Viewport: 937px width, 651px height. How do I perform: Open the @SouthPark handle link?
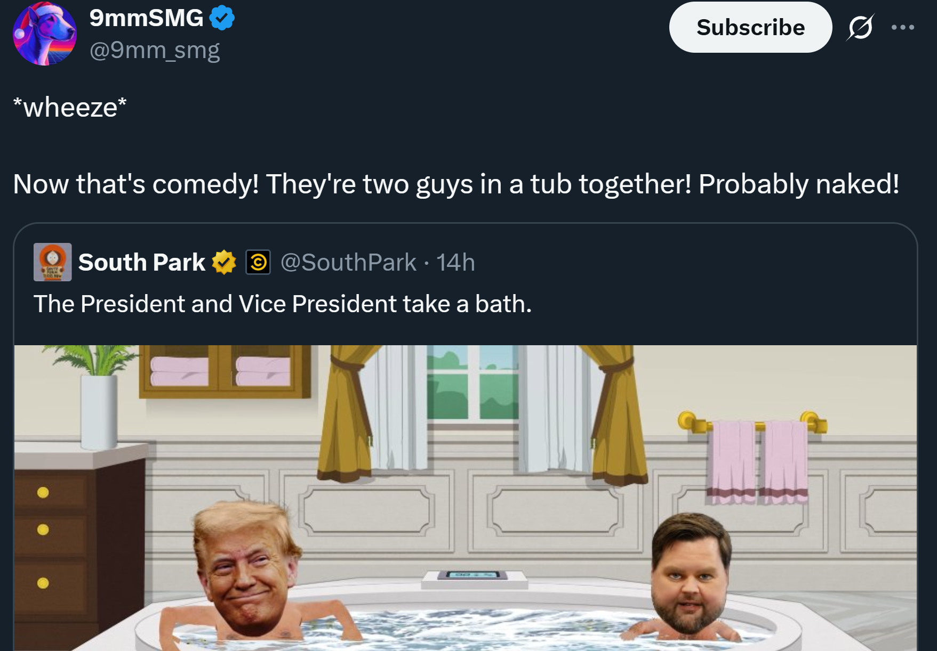(x=348, y=262)
